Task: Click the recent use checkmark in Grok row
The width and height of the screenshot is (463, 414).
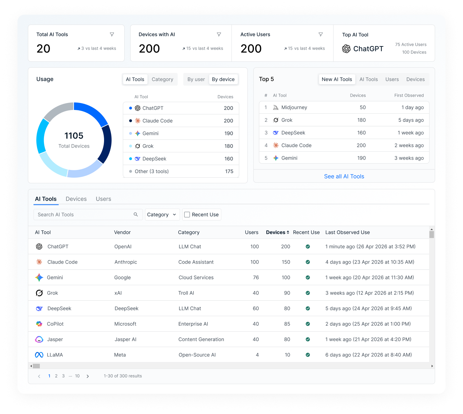Action: [308, 293]
